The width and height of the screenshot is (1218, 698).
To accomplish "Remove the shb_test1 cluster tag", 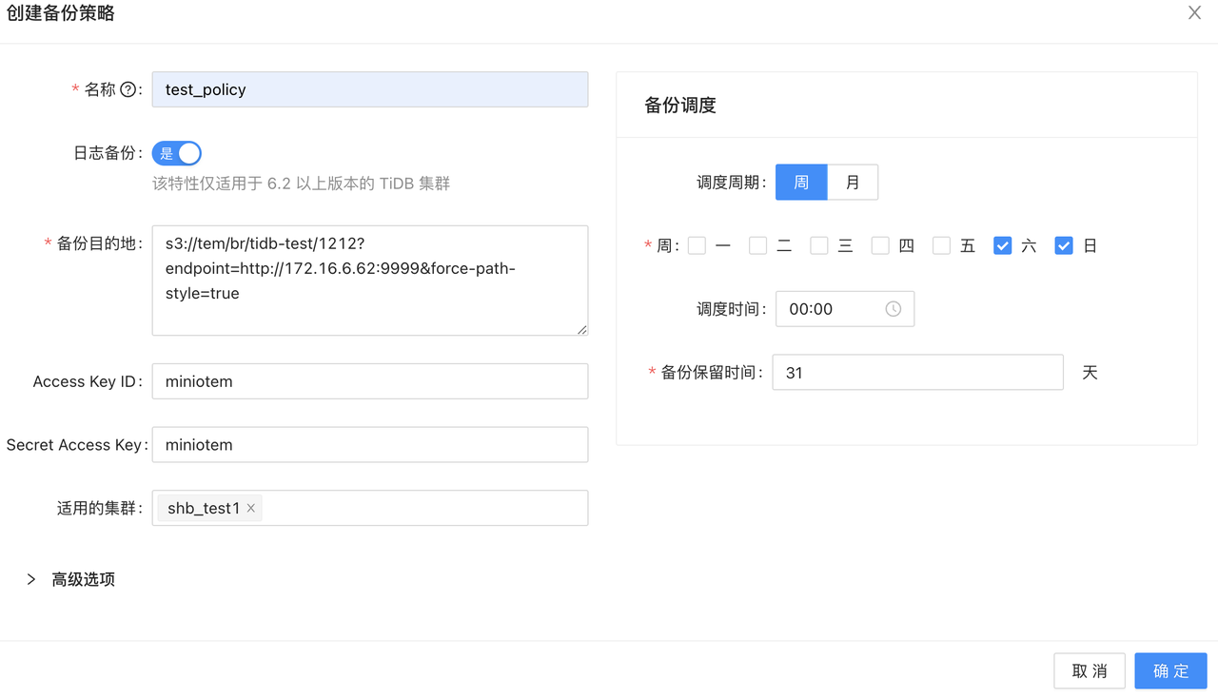I will tap(251, 508).
